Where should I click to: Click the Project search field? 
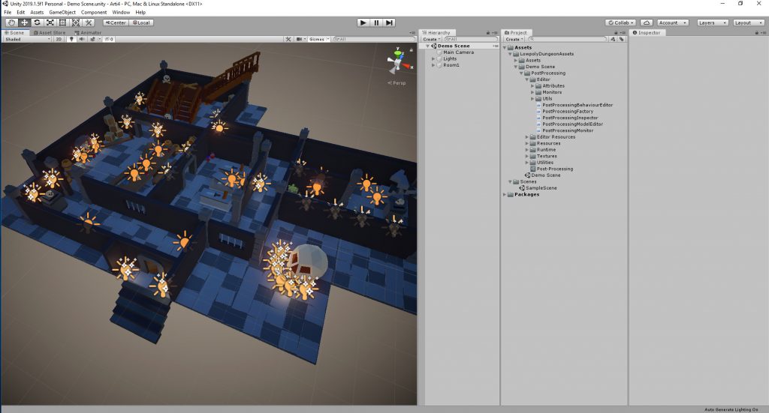[568, 39]
